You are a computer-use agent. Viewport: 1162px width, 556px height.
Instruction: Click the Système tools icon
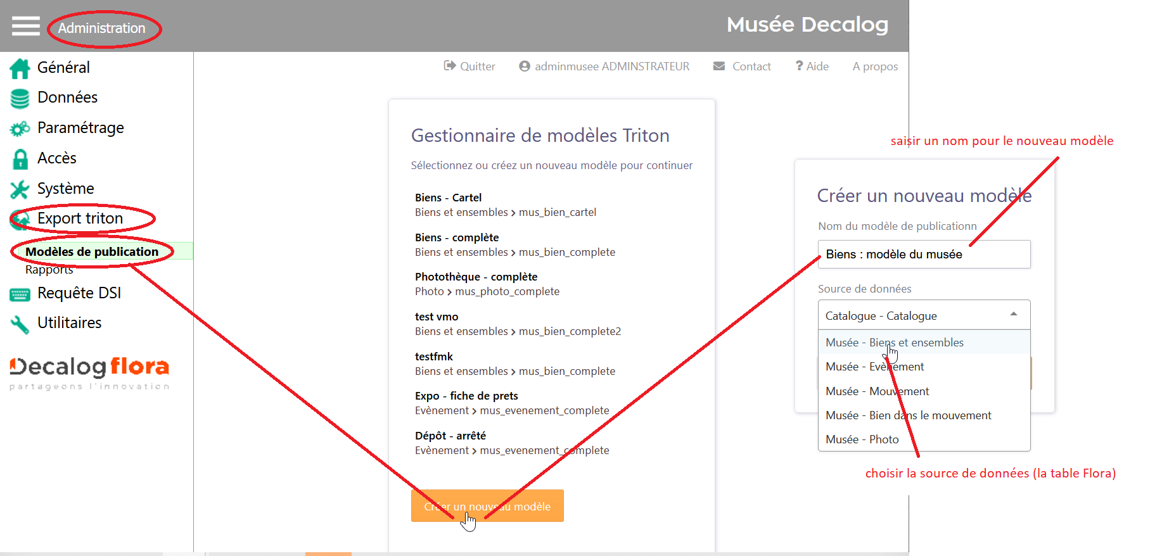20,189
